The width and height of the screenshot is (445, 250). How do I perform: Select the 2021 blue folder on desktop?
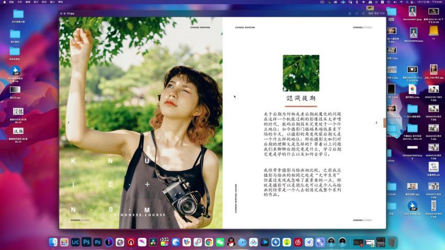tap(413, 109)
